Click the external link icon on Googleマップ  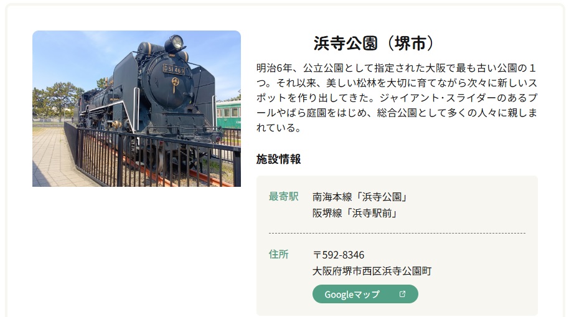point(402,294)
